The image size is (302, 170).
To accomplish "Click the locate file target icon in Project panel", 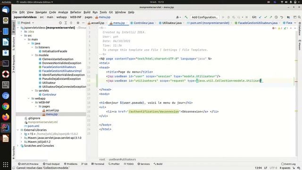I will tap(60, 23).
